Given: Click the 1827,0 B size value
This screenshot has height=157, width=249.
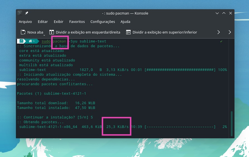Looking at the screenshot, I should coord(91,70).
